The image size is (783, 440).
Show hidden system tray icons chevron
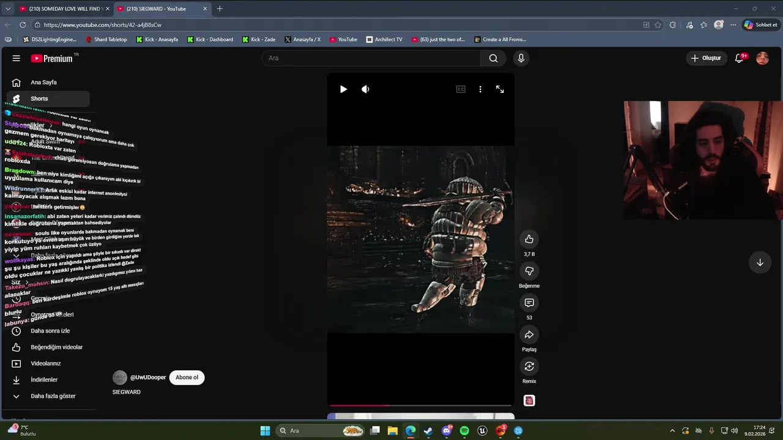pos(672,431)
